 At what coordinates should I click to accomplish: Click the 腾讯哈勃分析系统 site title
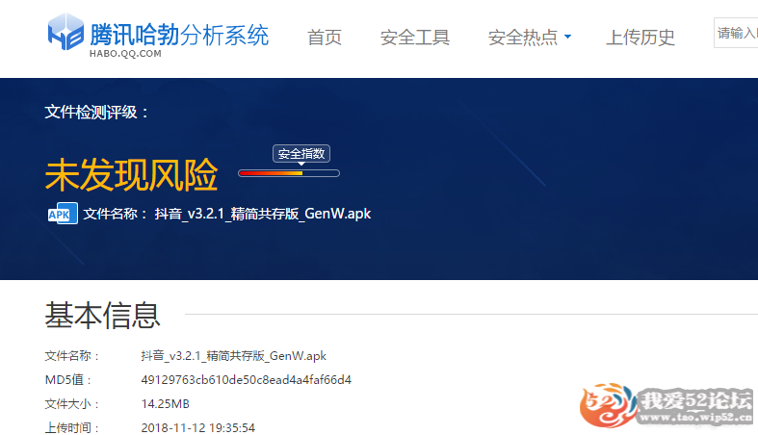point(179,35)
